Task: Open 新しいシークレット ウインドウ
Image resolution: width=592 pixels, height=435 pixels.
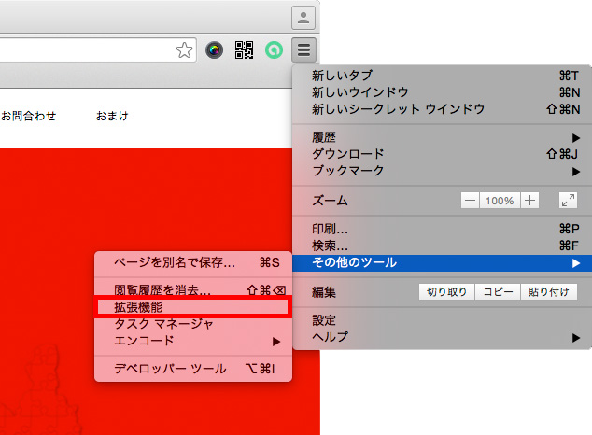Action: point(442,109)
